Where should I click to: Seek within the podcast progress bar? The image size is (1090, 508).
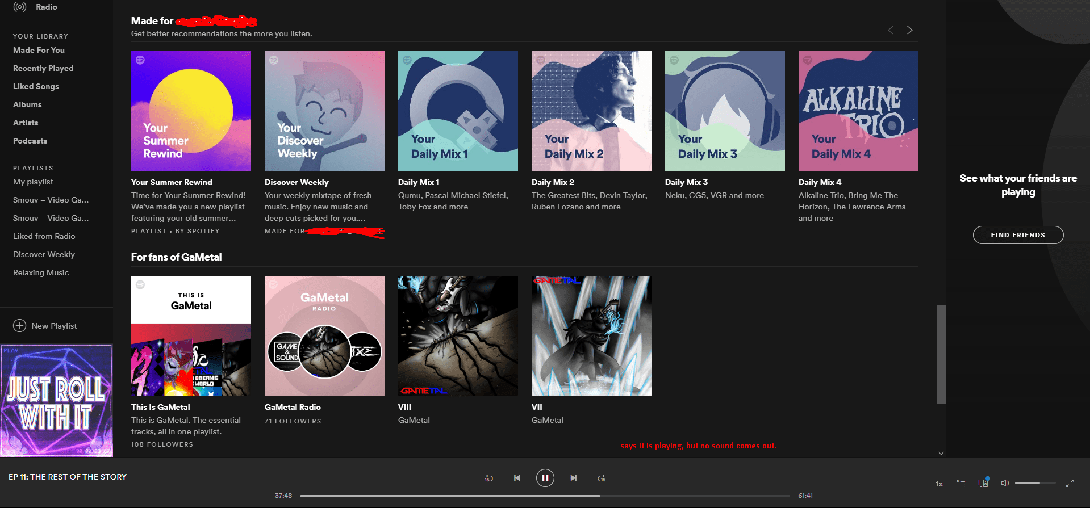(545, 496)
